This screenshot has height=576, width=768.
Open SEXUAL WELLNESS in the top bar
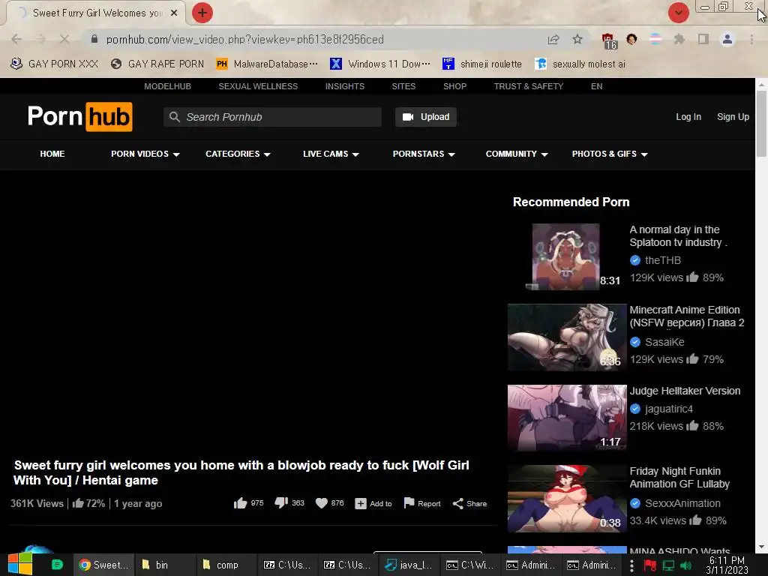pyautogui.click(x=258, y=86)
